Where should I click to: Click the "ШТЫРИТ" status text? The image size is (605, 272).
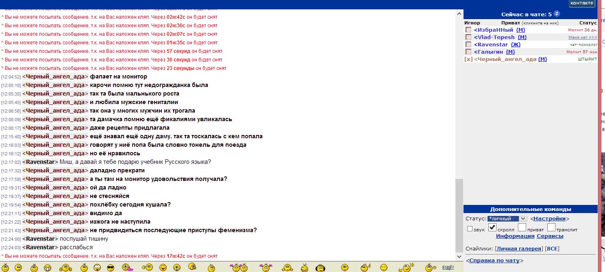(588, 59)
